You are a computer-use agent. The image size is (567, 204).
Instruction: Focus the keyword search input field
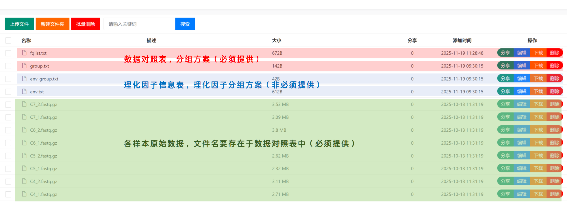click(139, 24)
